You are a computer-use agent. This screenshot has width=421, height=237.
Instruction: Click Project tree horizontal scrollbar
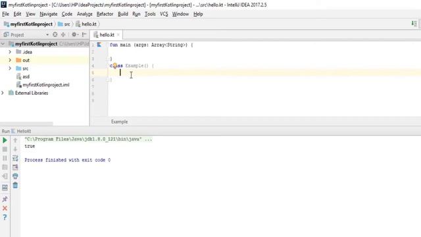click(x=26, y=124)
